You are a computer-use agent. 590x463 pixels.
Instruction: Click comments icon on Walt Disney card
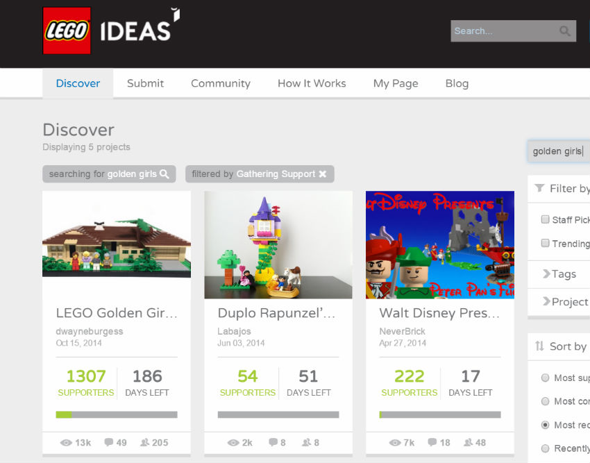click(x=432, y=442)
